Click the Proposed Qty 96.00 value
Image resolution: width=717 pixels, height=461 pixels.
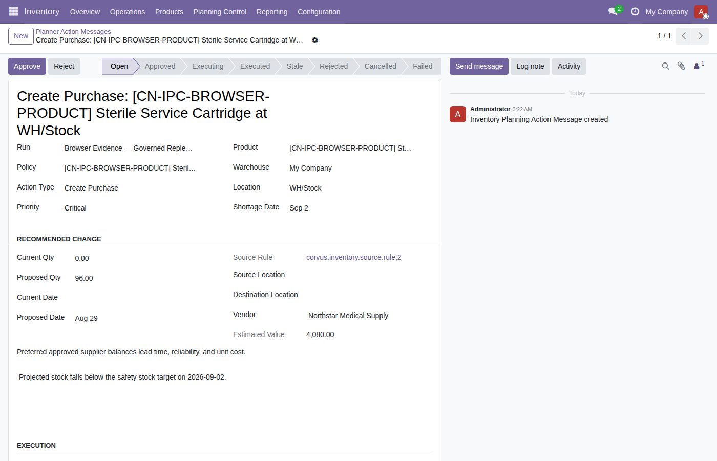pyautogui.click(x=84, y=278)
